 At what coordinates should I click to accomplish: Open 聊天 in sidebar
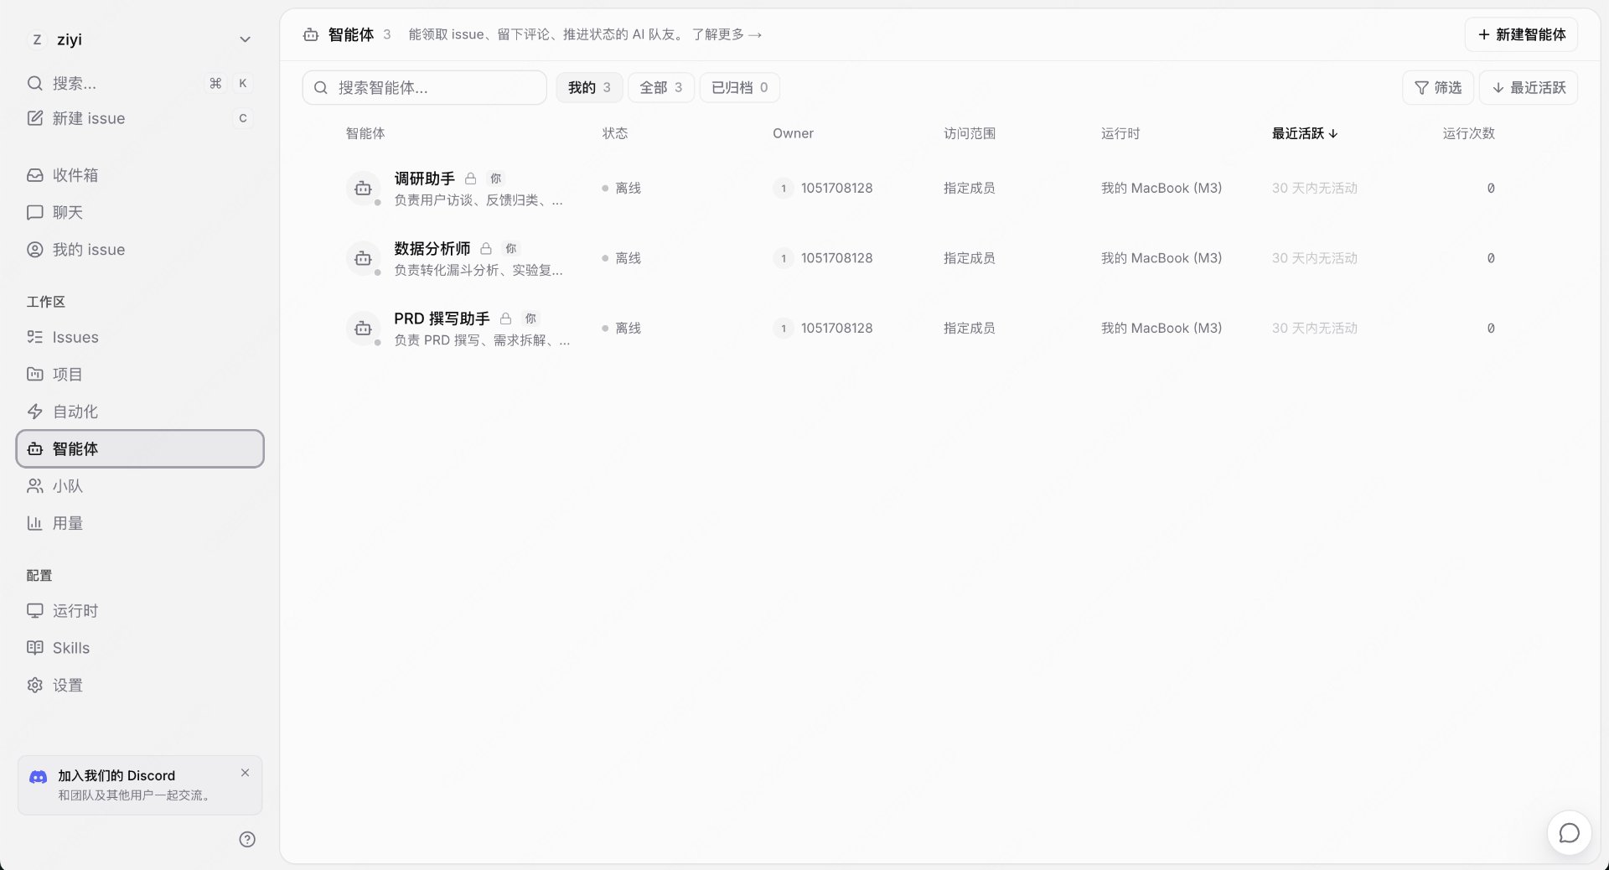click(140, 212)
